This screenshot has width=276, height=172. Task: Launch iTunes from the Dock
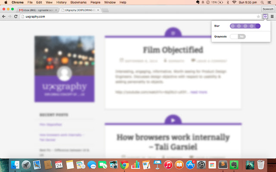[168, 165]
